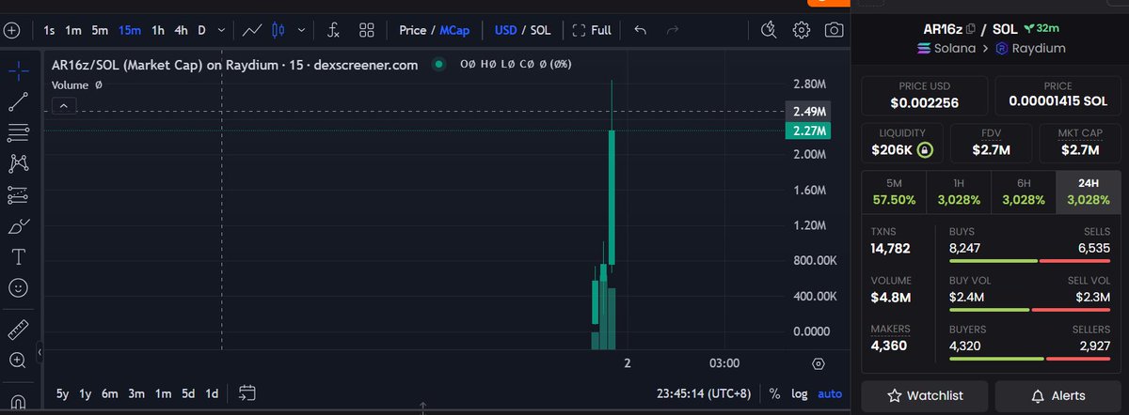1129x415 pixels.
Task: Switch to candlestick chart style
Action: (x=278, y=30)
